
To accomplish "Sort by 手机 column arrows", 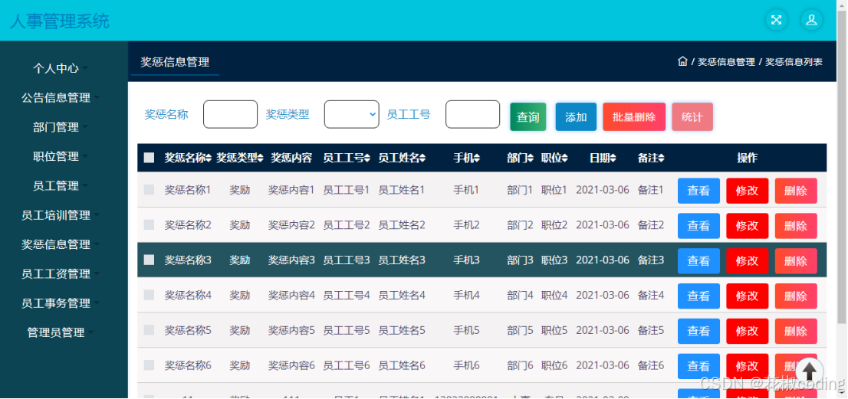I will point(477,159).
